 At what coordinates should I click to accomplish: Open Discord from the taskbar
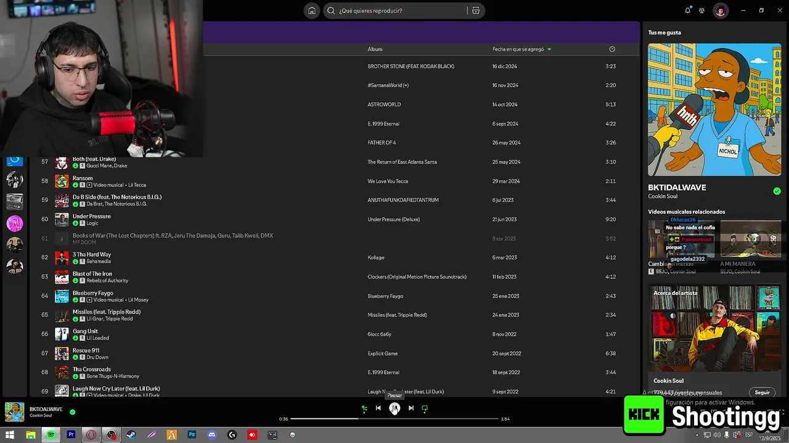[x=212, y=435]
